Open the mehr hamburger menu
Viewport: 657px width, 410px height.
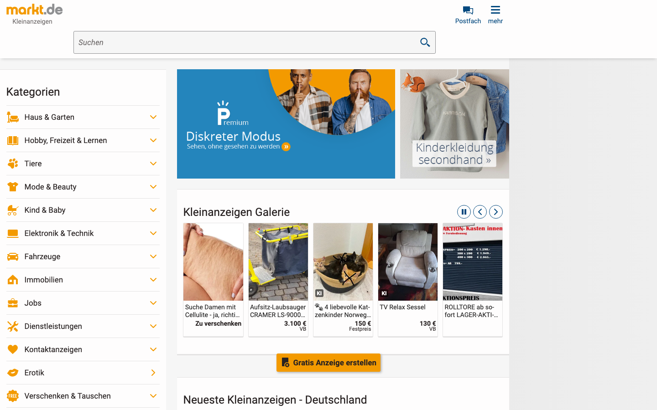coord(495,10)
